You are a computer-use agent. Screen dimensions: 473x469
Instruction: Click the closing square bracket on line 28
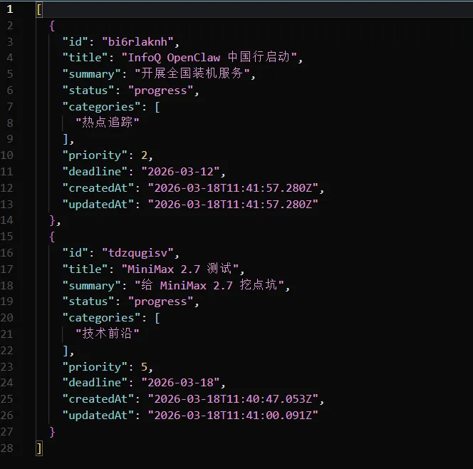[39, 448]
